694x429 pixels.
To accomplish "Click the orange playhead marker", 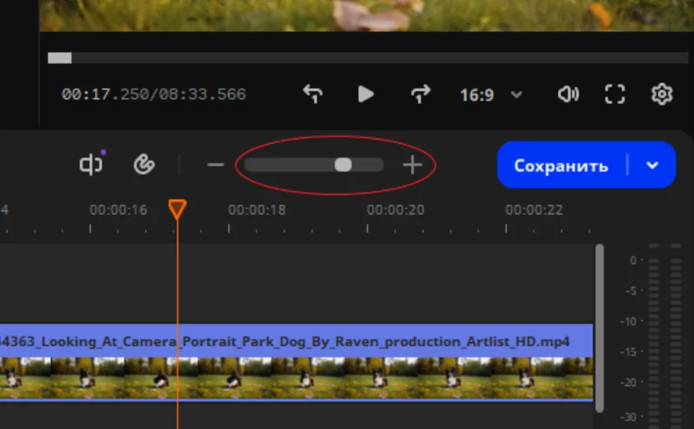I will tap(177, 210).
